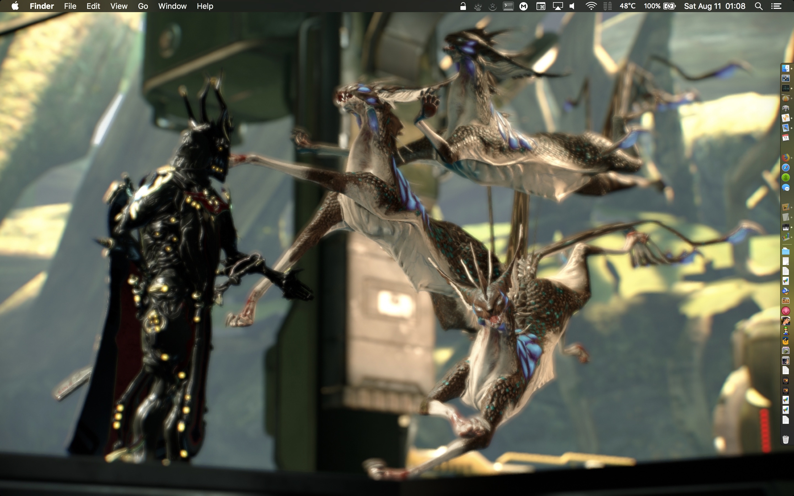Click the memory bars status icon
794x496 pixels.
pyautogui.click(x=608, y=6)
